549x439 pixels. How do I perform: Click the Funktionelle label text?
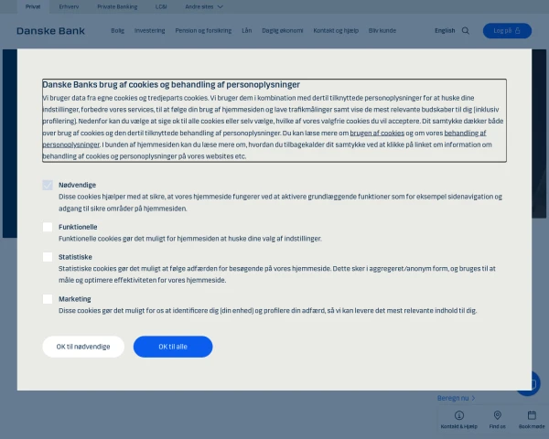[78, 227]
